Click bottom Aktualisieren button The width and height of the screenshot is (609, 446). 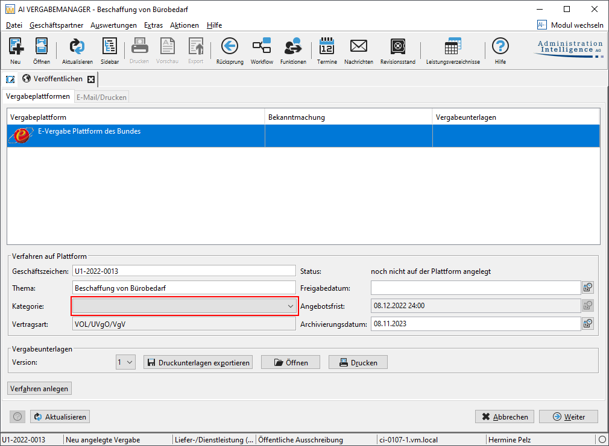click(60, 417)
